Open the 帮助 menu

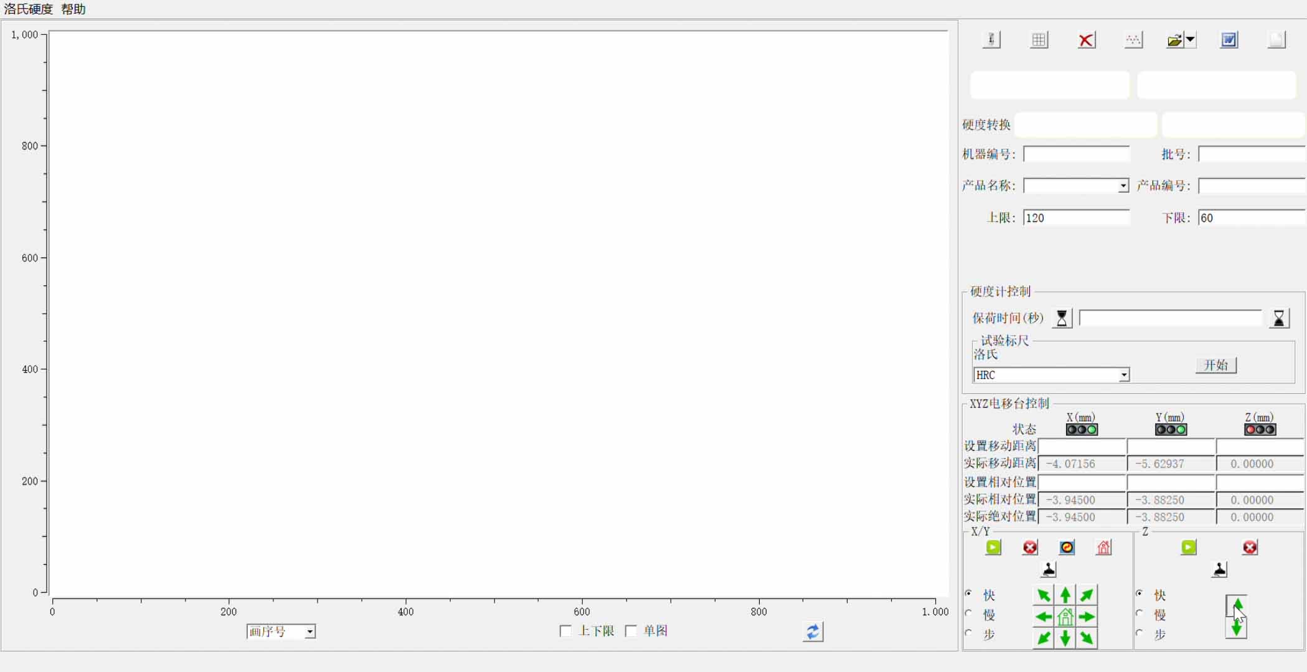pyautogui.click(x=73, y=9)
